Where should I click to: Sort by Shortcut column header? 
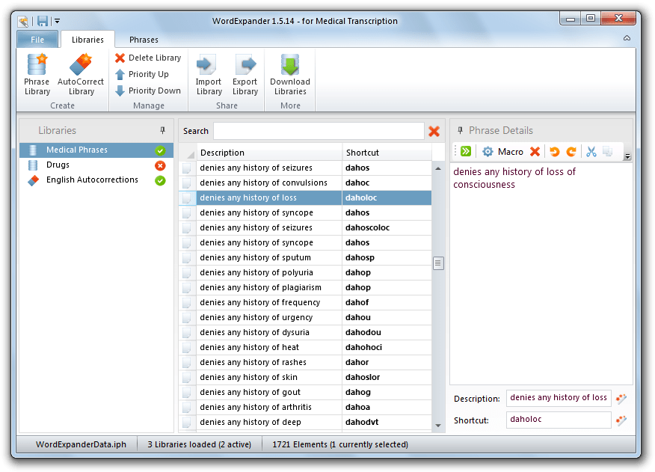coord(387,153)
